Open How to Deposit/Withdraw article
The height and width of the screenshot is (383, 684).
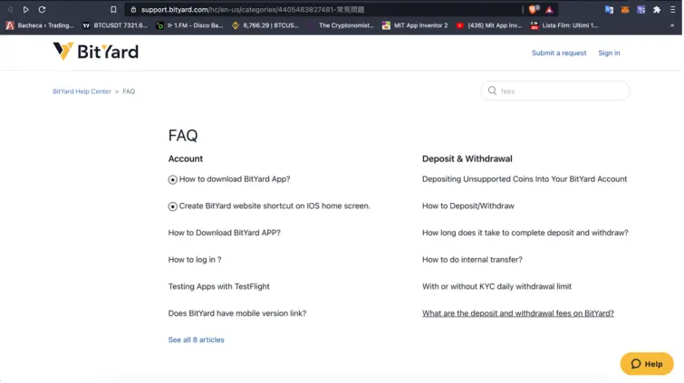click(x=468, y=206)
